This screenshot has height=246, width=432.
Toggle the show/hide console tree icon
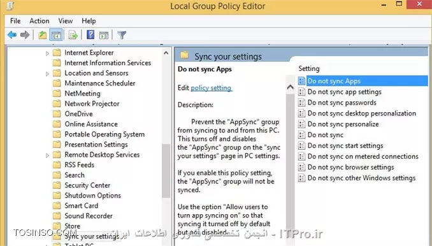coord(56,35)
